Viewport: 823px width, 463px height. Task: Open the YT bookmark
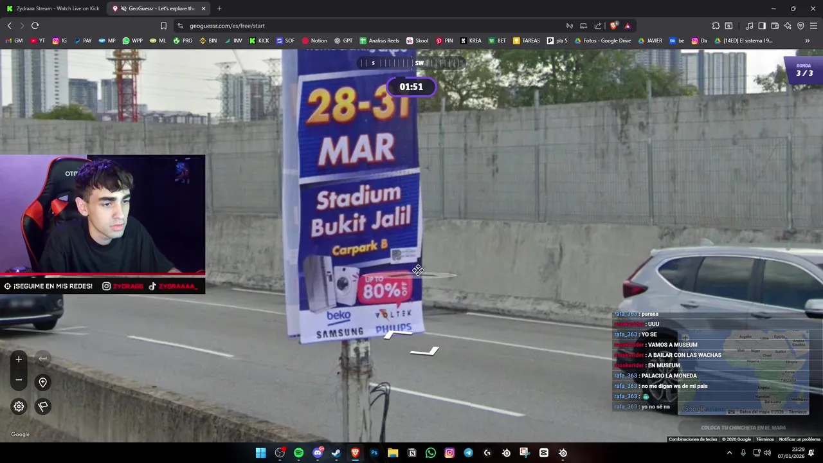pos(38,41)
